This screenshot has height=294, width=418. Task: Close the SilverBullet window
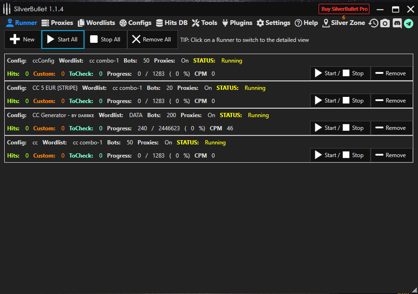point(410,9)
